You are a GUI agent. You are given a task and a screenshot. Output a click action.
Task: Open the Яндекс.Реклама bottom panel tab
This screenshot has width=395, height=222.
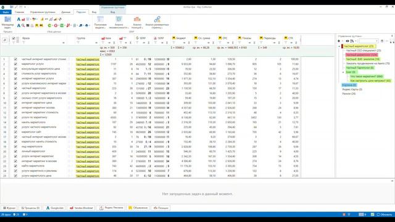click(111, 208)
